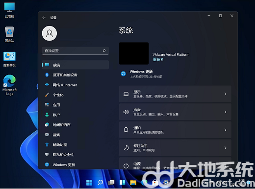
Task: Open 隐私和安全性 settings
Action: point(76,155)
